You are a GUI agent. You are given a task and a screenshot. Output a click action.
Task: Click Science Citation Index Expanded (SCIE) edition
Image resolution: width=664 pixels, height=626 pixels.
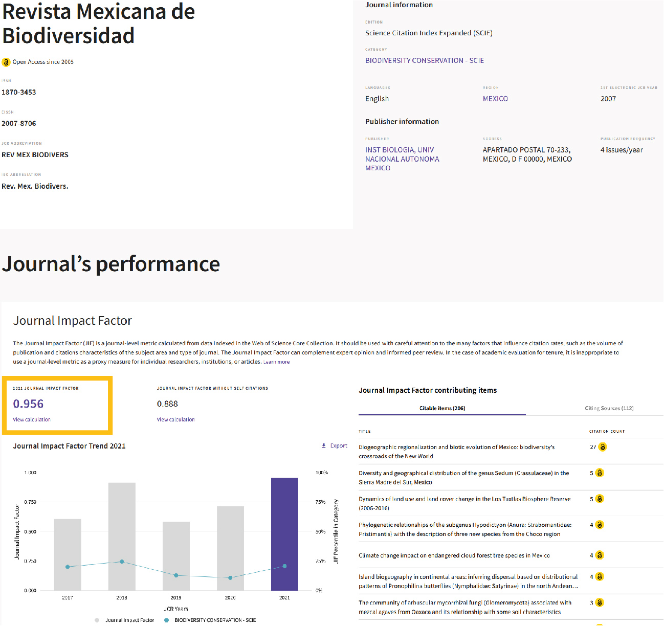[429, 33]
